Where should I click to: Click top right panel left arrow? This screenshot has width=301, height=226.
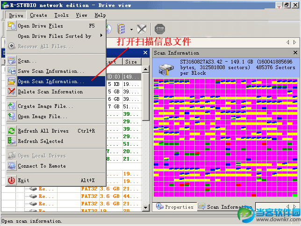pos(288,42)
